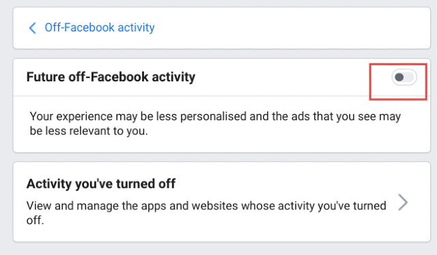The width and height of the screenshot is (437, 255).
Task: Click the grey knob of the toggle
Action: (x=399, y=77)
